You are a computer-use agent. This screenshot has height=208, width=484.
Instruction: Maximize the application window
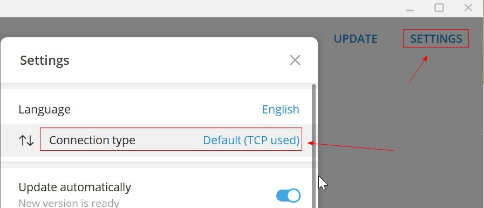(x=439, y=8)
